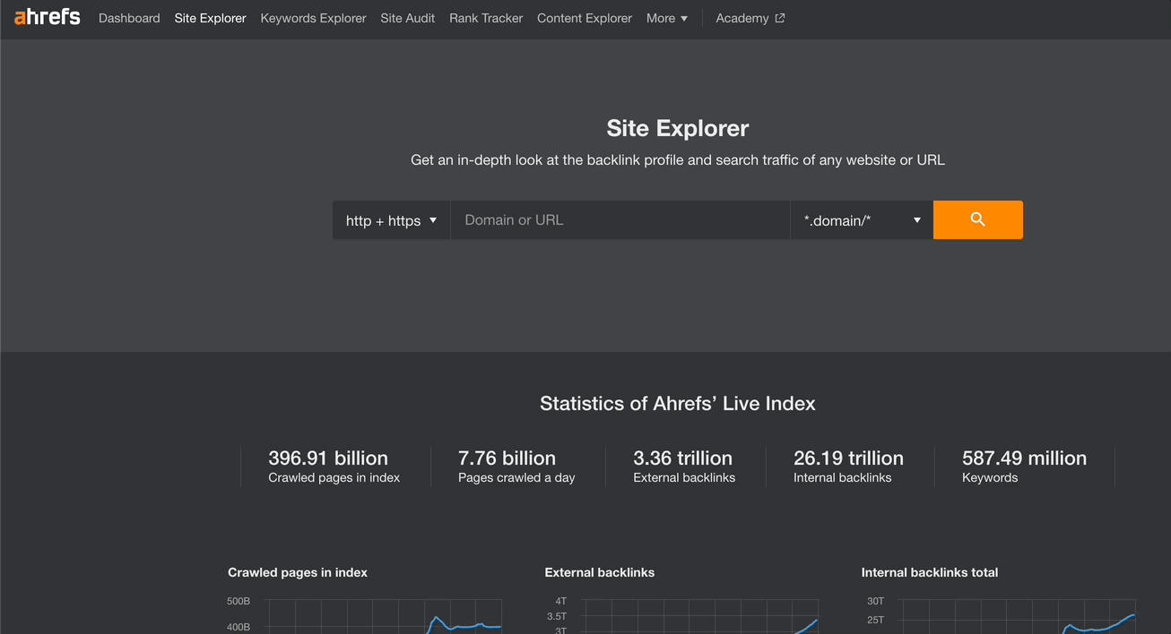Click the external link icon beside Academy
The width and height of the screenshot is (1171, 634).
click(x=780, y=18)
